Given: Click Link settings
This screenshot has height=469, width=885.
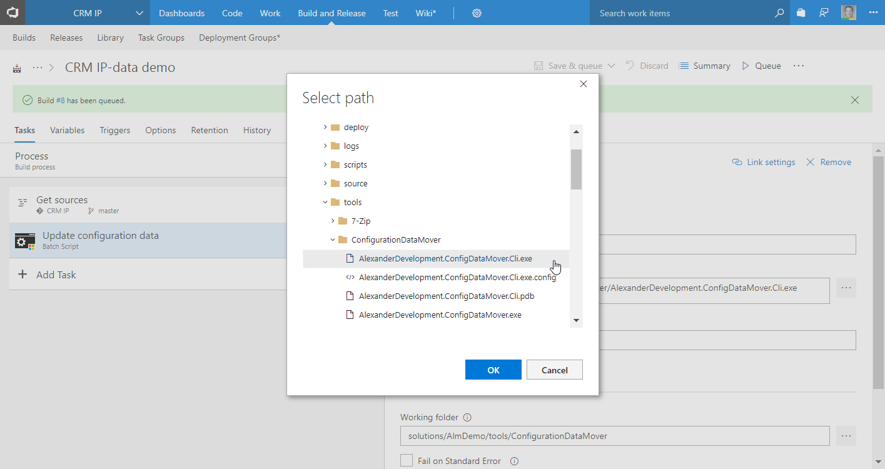Looking at the screenshot, I should click(764, 162).
